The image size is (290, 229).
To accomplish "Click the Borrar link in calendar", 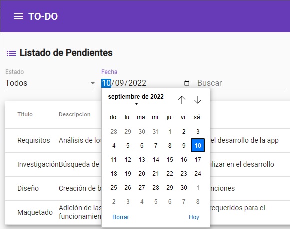I will pyautogui.click(x=121, y=217).
